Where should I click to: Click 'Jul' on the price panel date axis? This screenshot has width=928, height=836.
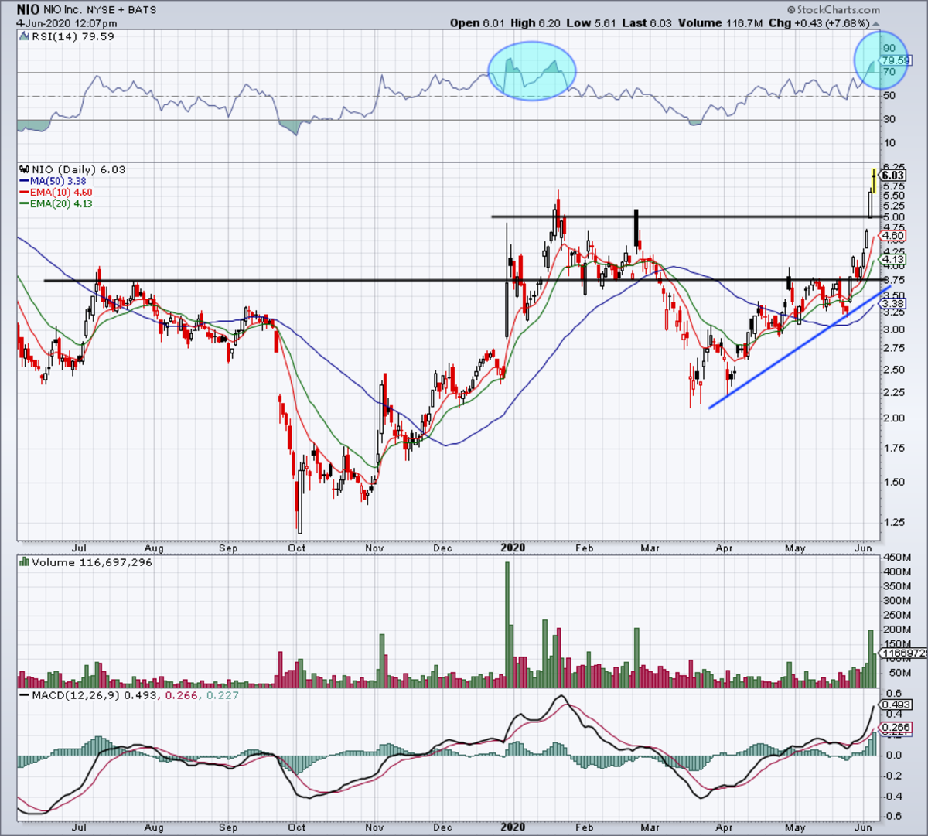[x=79, y=548]
